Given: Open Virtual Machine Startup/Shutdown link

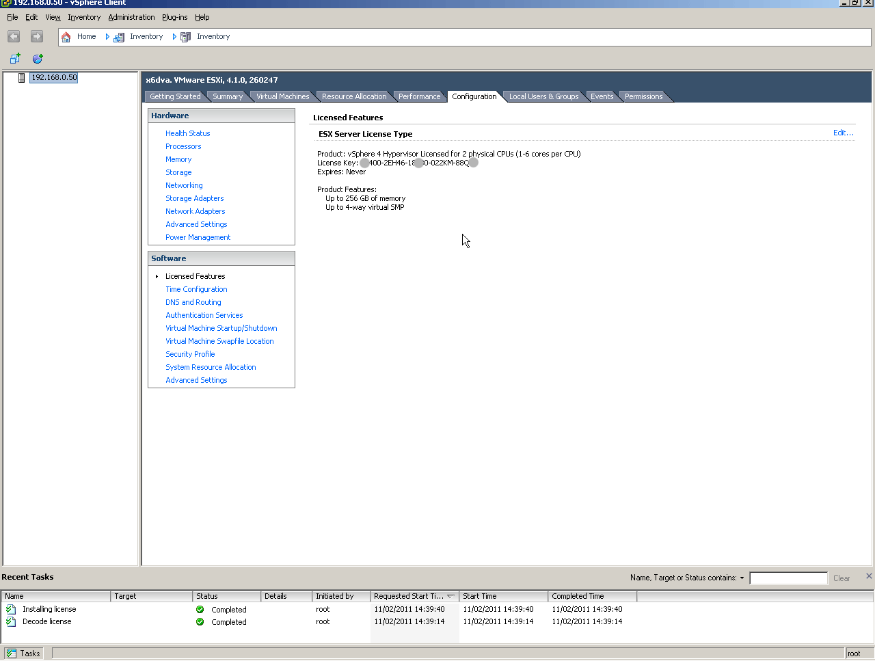Looking at the screenshot, I should [x=221, y=328].
